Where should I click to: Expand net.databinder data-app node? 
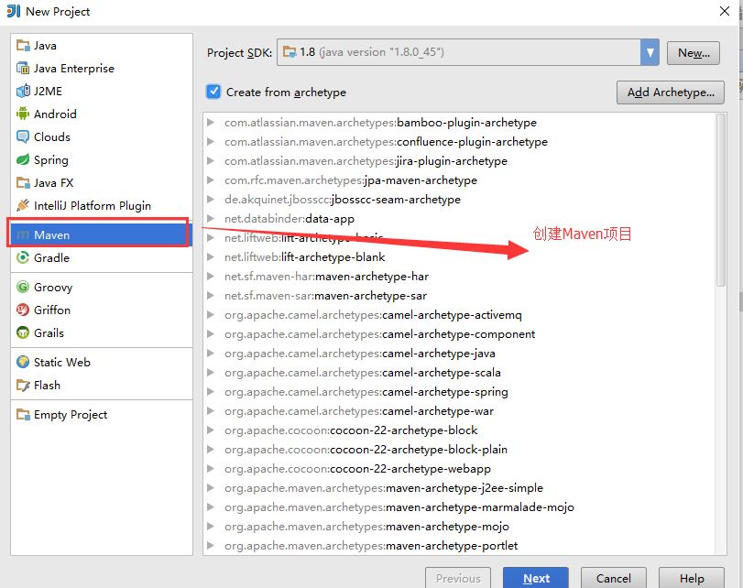(x=211, y=218)
